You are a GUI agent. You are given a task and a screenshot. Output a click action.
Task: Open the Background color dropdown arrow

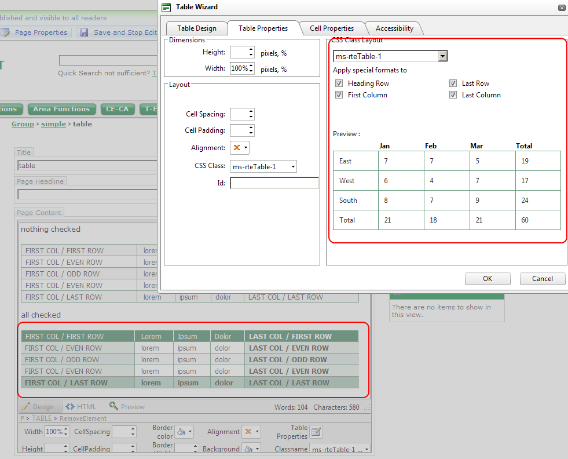click(x=257, y=449)
